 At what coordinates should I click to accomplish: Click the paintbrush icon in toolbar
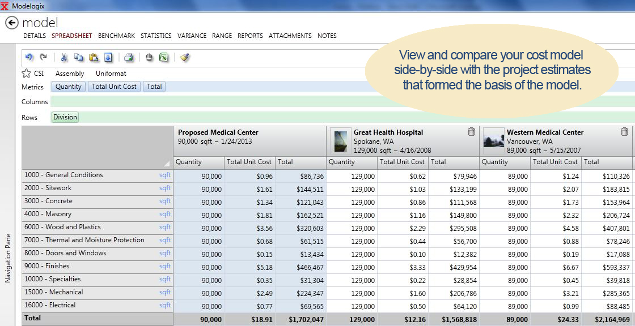(x=185, y=57)
